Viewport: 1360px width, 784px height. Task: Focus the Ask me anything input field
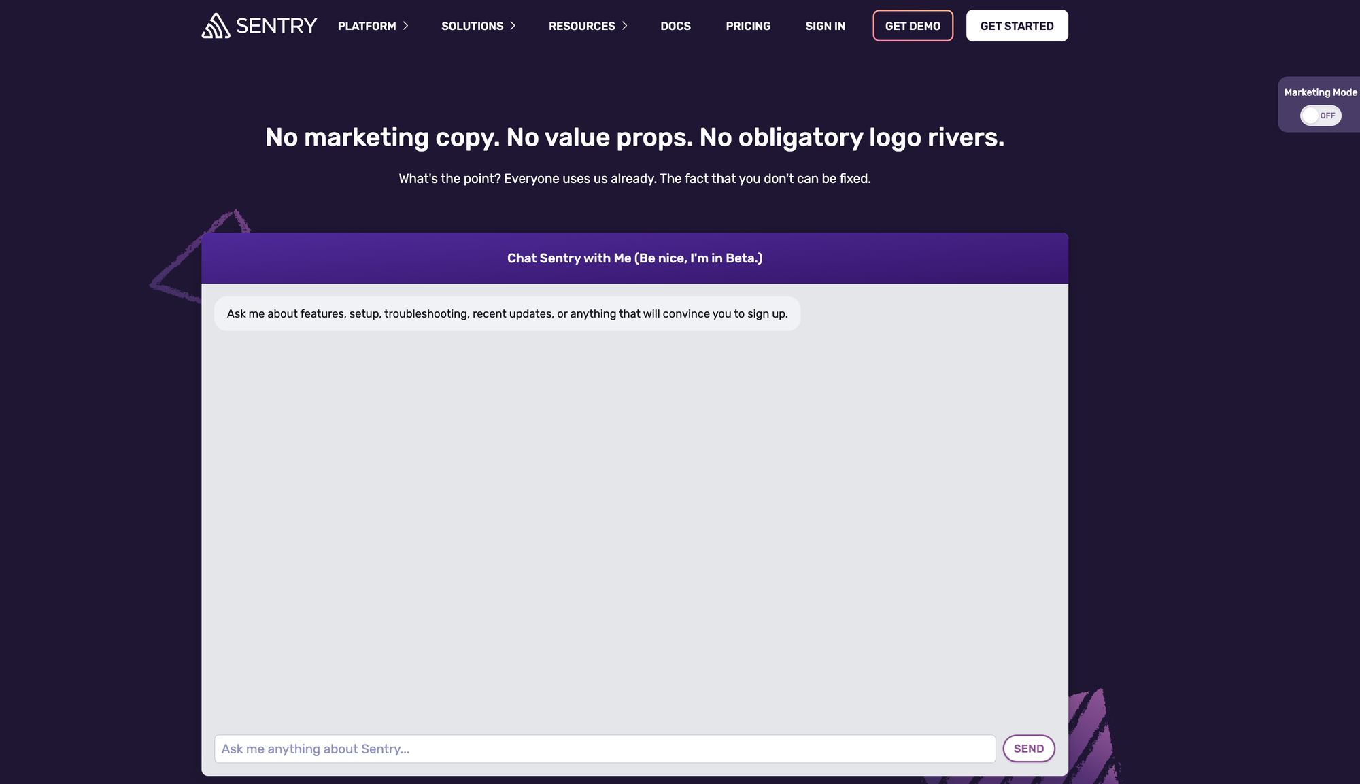coord(605,749)
